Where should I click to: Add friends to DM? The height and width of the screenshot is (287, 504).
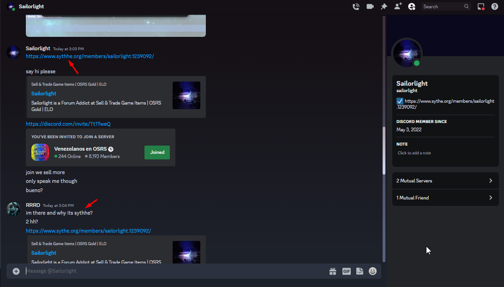pos(398,6)
